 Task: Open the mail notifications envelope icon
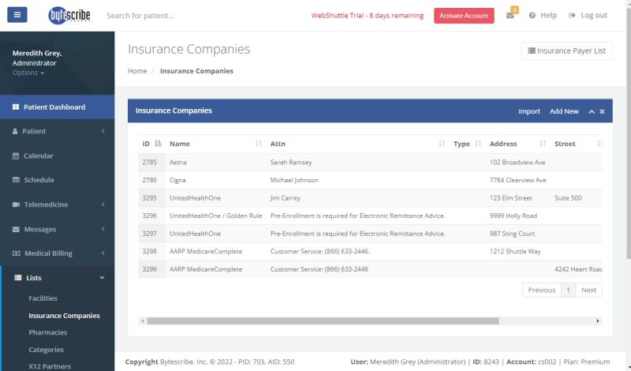(510, 16)
